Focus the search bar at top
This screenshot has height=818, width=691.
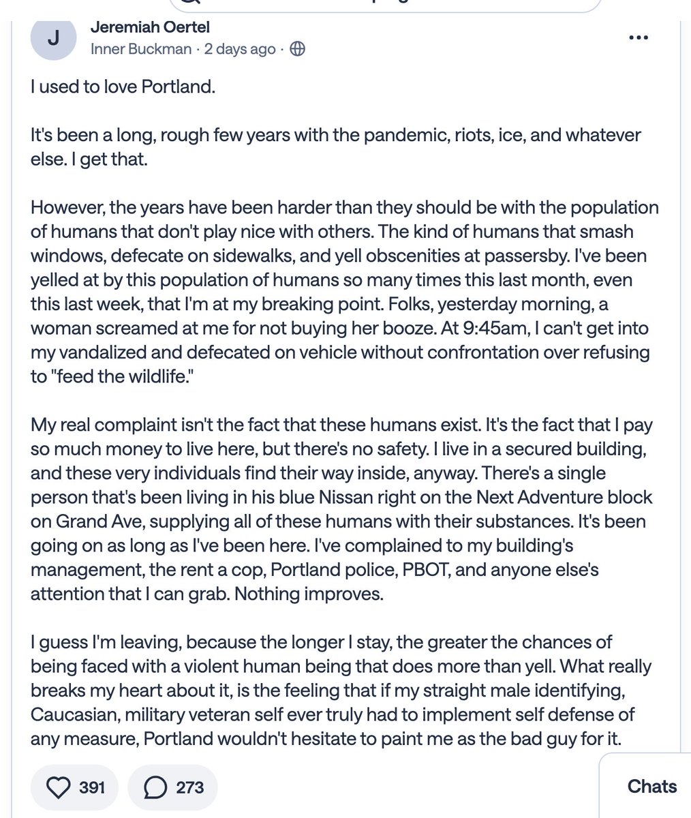pos(385,5)
